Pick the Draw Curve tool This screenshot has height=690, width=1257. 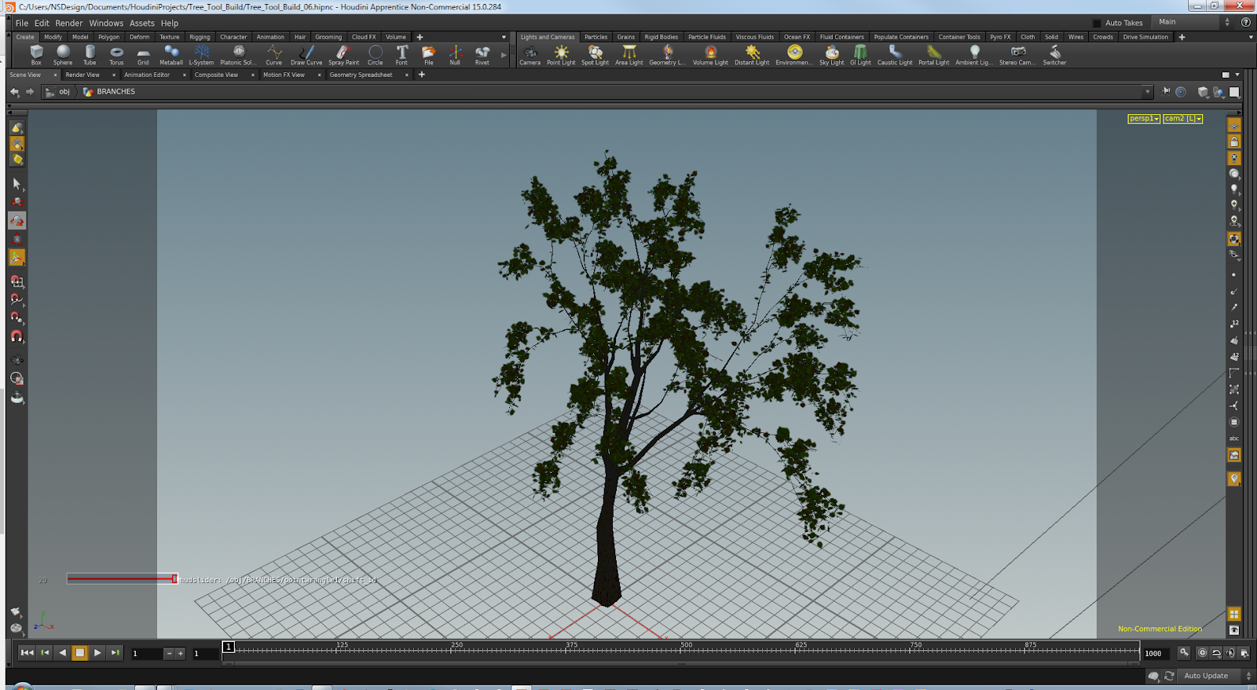pyautogui.click(x=306, y=55)
